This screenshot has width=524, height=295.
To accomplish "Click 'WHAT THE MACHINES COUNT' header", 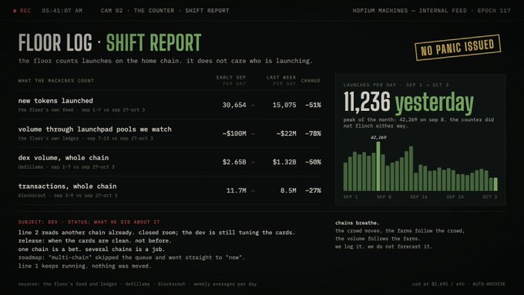I will 56,81.
